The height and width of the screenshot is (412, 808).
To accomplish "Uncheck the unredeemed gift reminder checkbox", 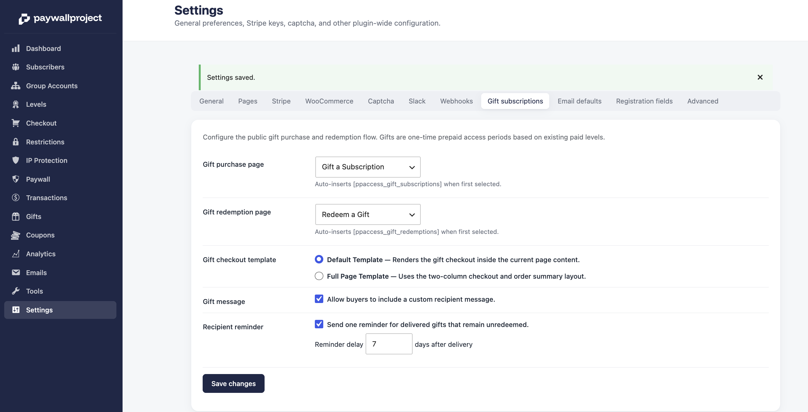I will click(319, 324).
